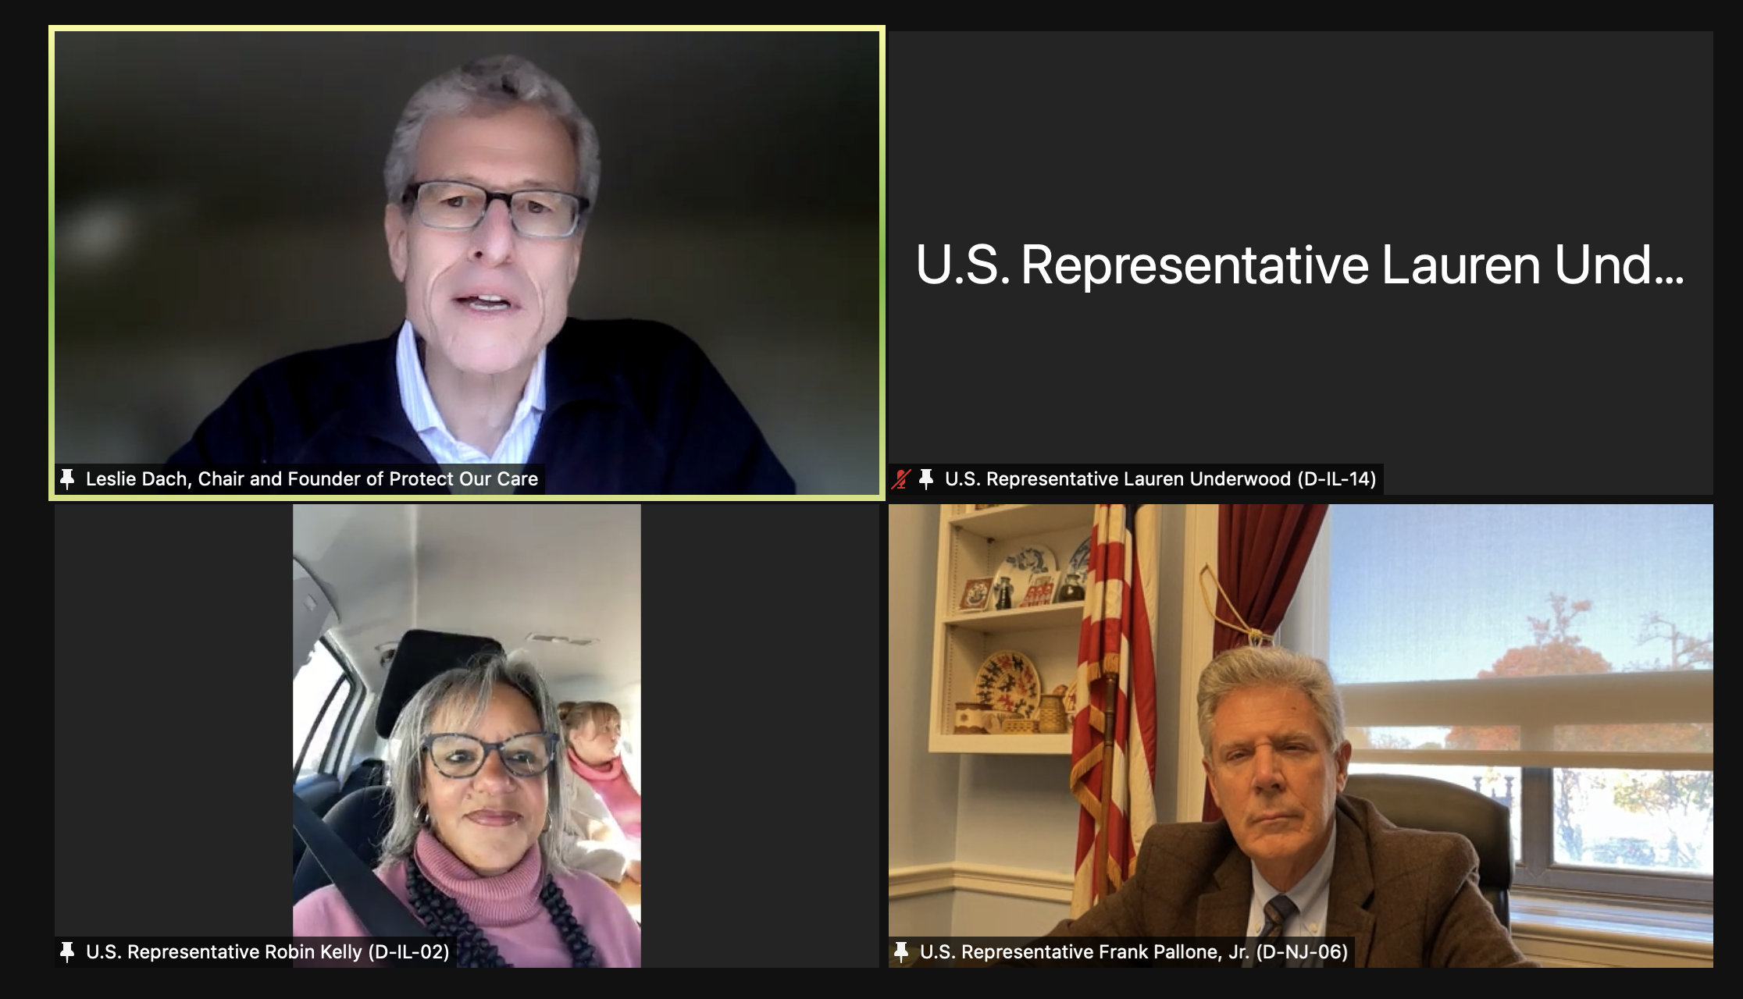Click the black letterbox area right of Robin Kelly's video
Image resolution: width=1743 pixels, height=999 pixels.
[760, 736]
